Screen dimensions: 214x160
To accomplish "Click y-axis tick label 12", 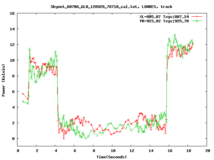I will click(x=12, y=45).
